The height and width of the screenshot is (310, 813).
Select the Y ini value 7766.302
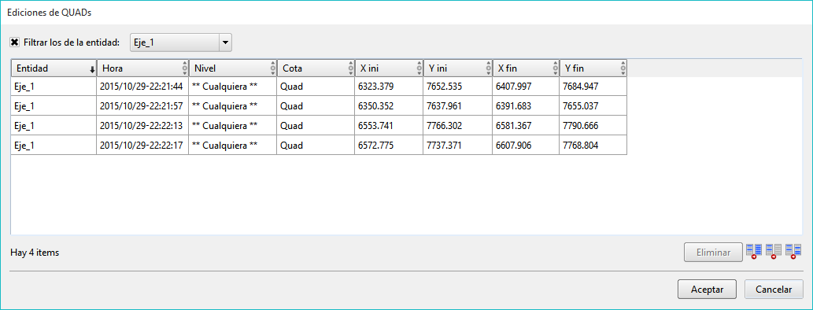coord(458,126)
